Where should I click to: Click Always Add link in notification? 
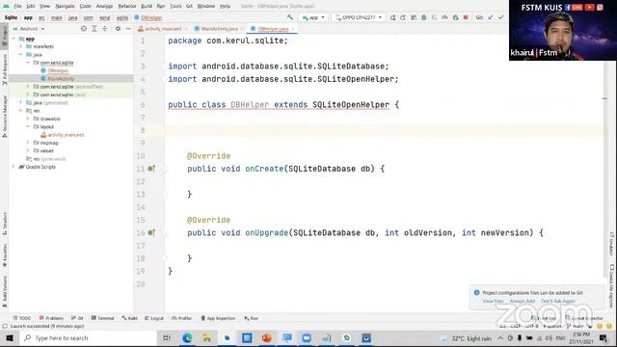coord(523,301)
